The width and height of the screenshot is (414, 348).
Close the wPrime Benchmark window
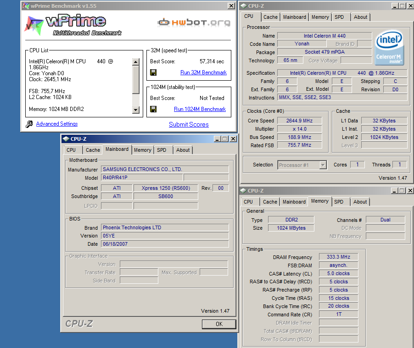[231, 6]
